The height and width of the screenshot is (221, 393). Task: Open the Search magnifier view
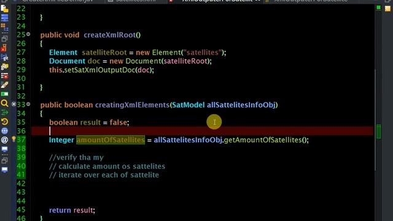click(4, 103)
